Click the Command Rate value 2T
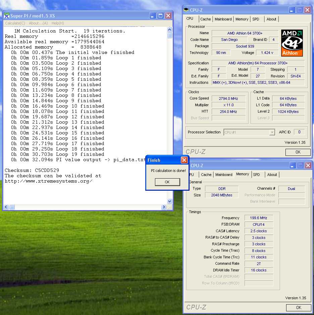 (259, 264)
